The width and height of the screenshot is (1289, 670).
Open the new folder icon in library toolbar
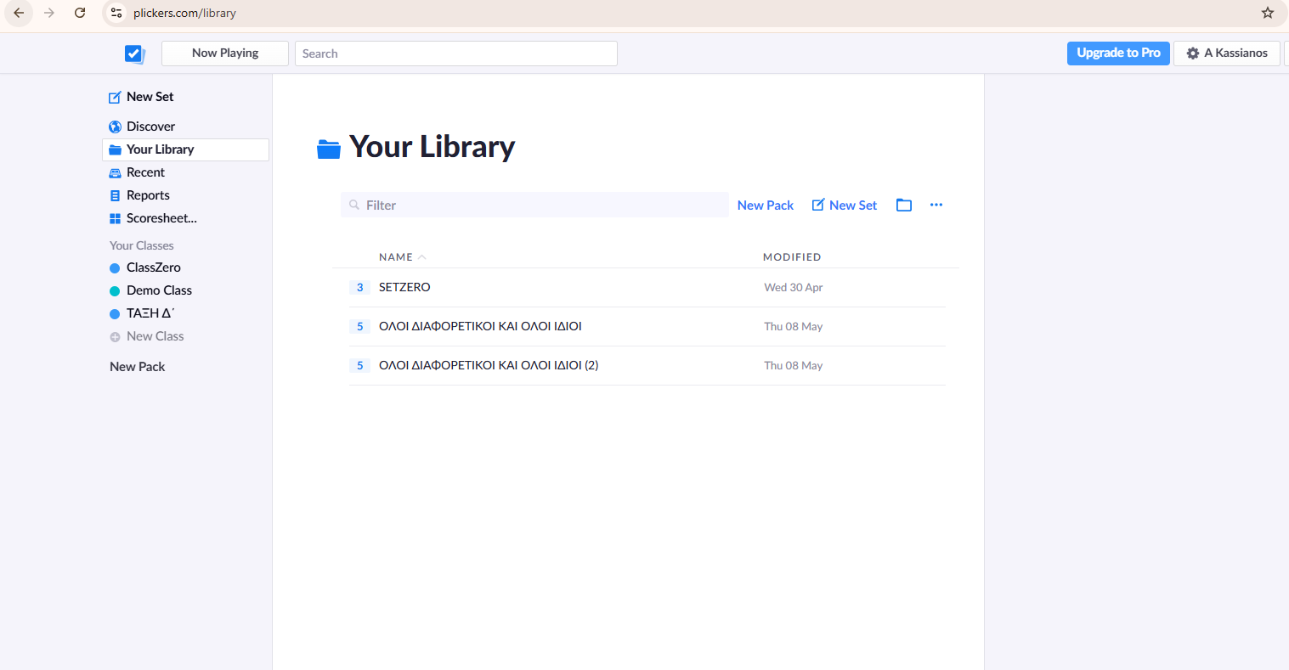[904, 206]
